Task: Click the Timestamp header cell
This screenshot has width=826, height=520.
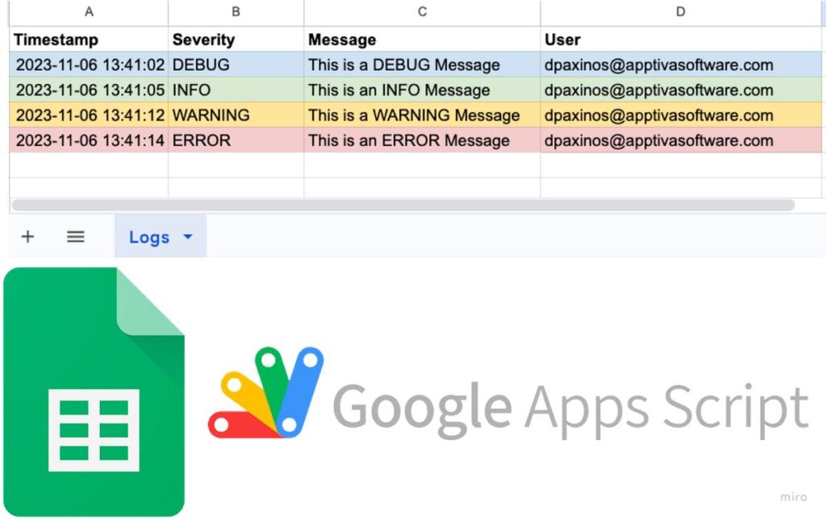Action: click(x=89, y=40)
